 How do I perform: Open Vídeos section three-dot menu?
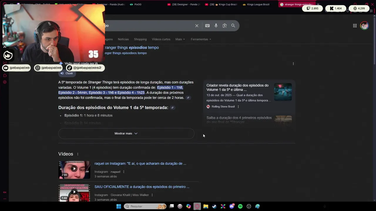(78, 154)
